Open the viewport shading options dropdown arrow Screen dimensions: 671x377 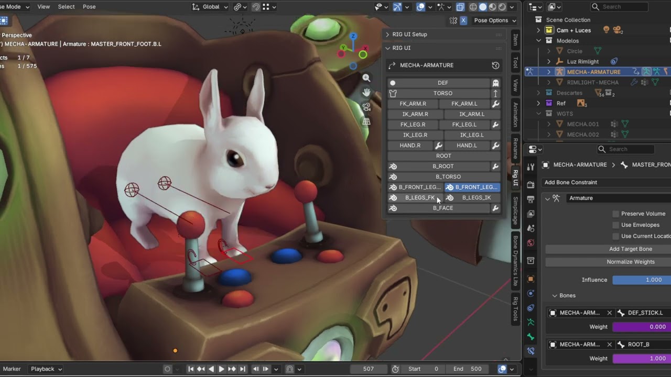pos(512,7)
